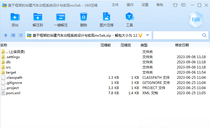This screenshot has width=210, height=128.
Task: Select the 'db' folder name
Action: 8,62
